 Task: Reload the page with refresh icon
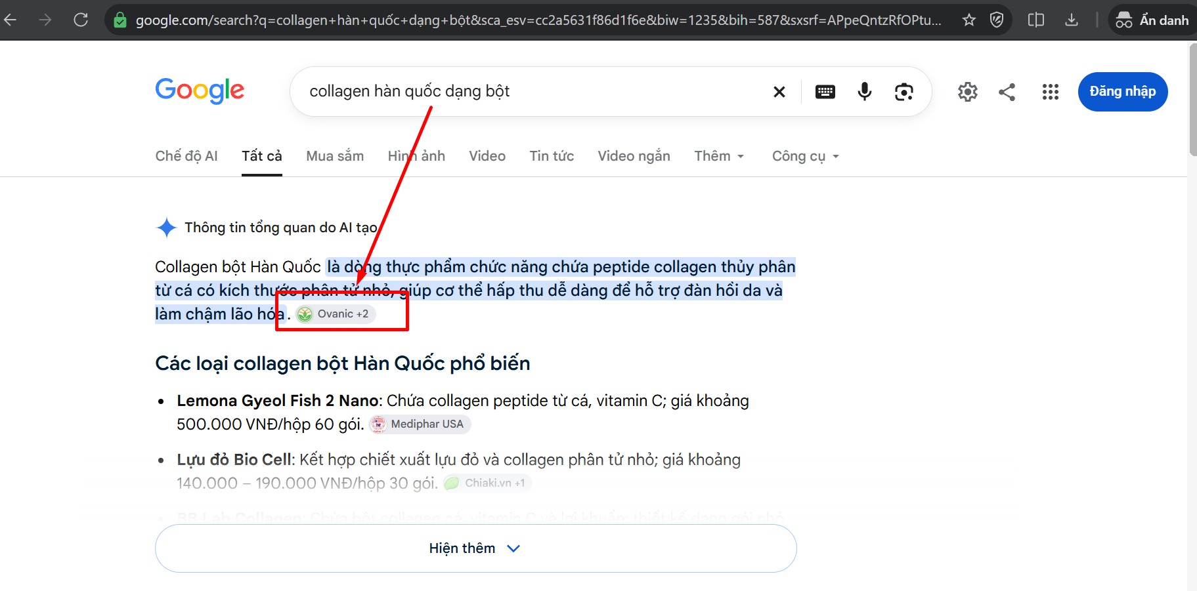coord(81,20)
